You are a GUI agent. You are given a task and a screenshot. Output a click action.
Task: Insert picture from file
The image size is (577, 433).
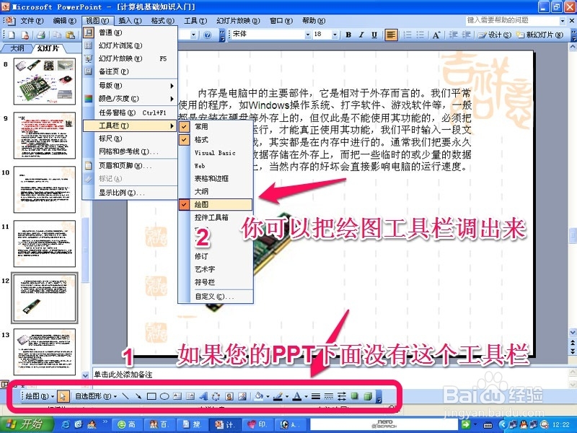click(242, 396)
